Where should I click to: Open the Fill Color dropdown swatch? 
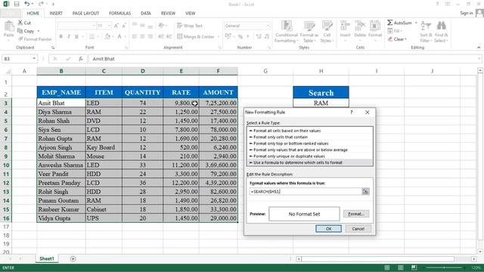click(x=107, y=36)
